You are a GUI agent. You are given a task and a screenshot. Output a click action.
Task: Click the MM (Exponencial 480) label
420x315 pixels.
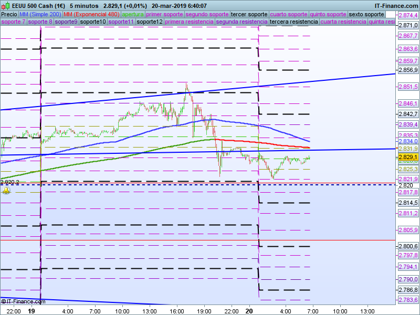click(x=91, y=15)
